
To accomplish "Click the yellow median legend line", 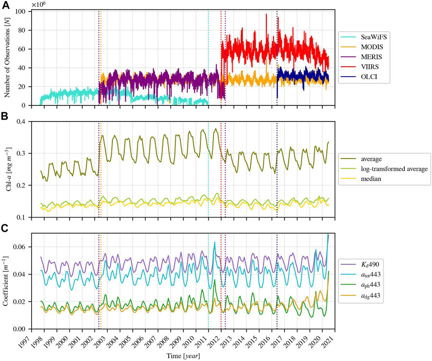I will [348, 179].
